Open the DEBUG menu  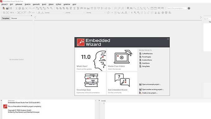pyautogui.click(x=51, y=4)
